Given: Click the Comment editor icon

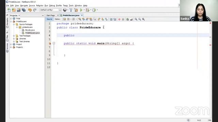Looking at the screenshot, I should (x=127, y=19).
